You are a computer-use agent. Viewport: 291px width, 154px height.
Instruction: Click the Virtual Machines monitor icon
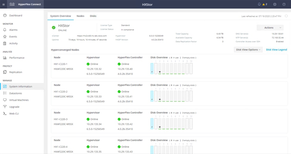click(x=5, y=100)
